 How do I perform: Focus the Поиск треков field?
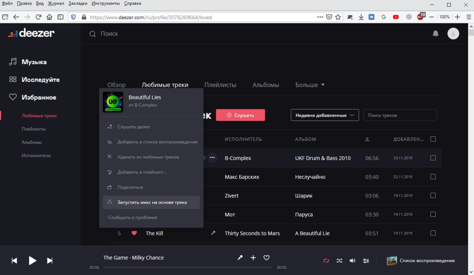pyautogui.click(x=400, y=115)
